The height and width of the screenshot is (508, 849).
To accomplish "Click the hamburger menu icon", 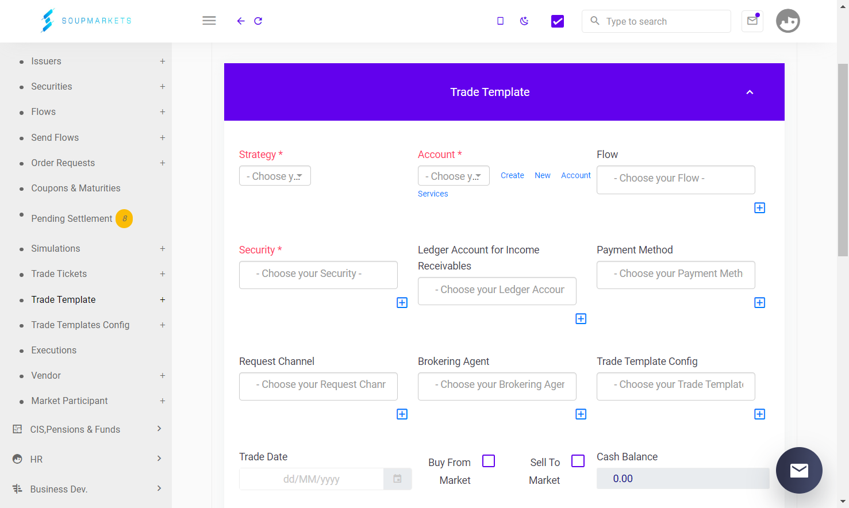I will (209, 21).
